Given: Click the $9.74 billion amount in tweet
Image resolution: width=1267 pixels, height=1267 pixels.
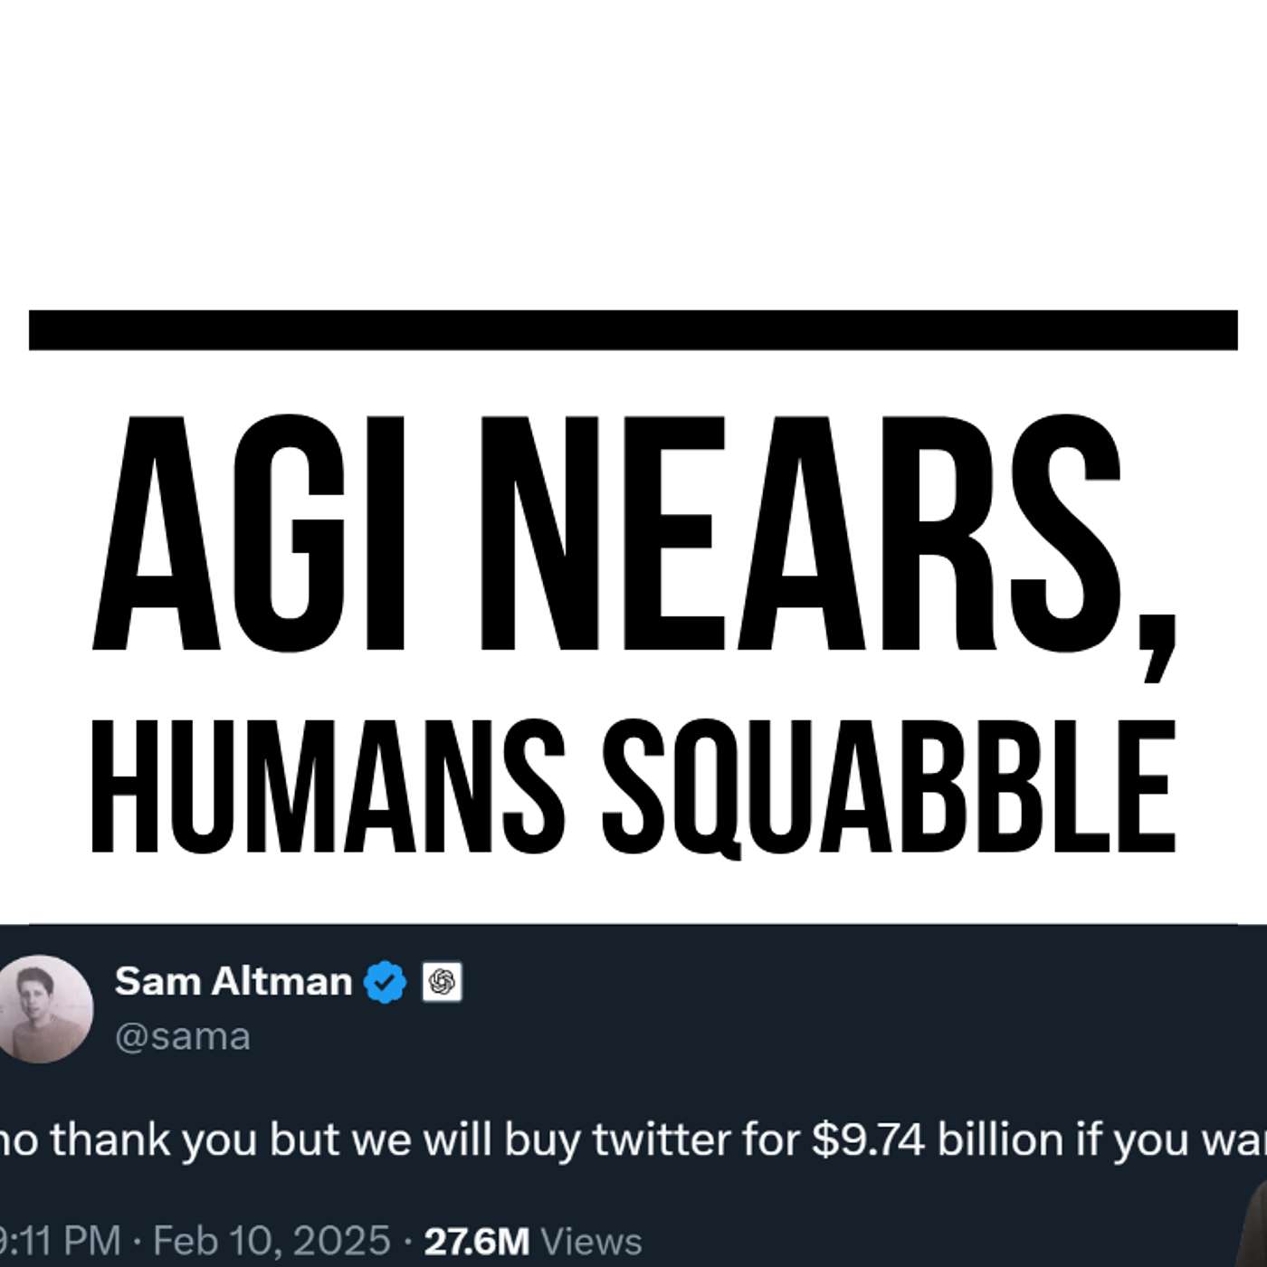Looking at the screenshot, I should click(938, 1139).
